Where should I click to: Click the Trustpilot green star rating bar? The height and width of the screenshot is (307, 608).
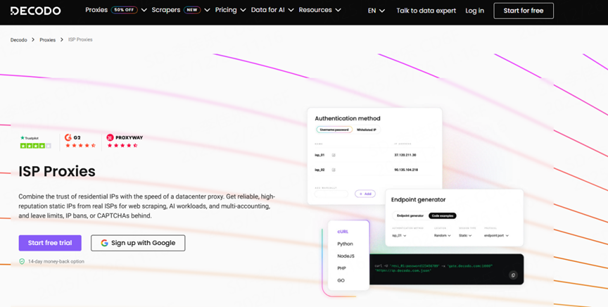[35, 146]
